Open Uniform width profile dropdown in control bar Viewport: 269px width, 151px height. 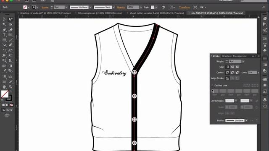point(90,7)
